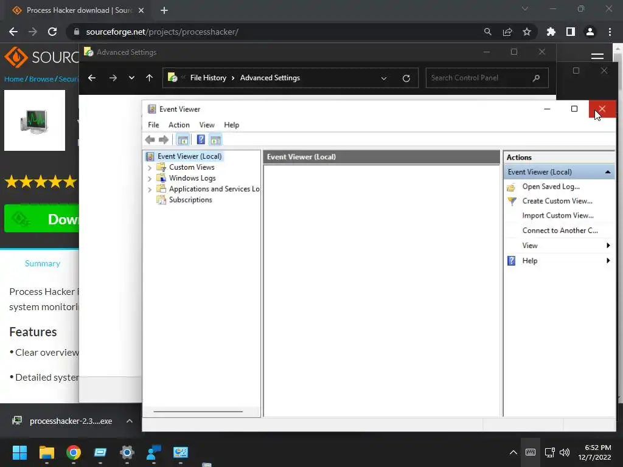The height and width of the screenshot is (467, 623).
Task: Open File Explorer from taskbar
Action: tap(46, 452)
